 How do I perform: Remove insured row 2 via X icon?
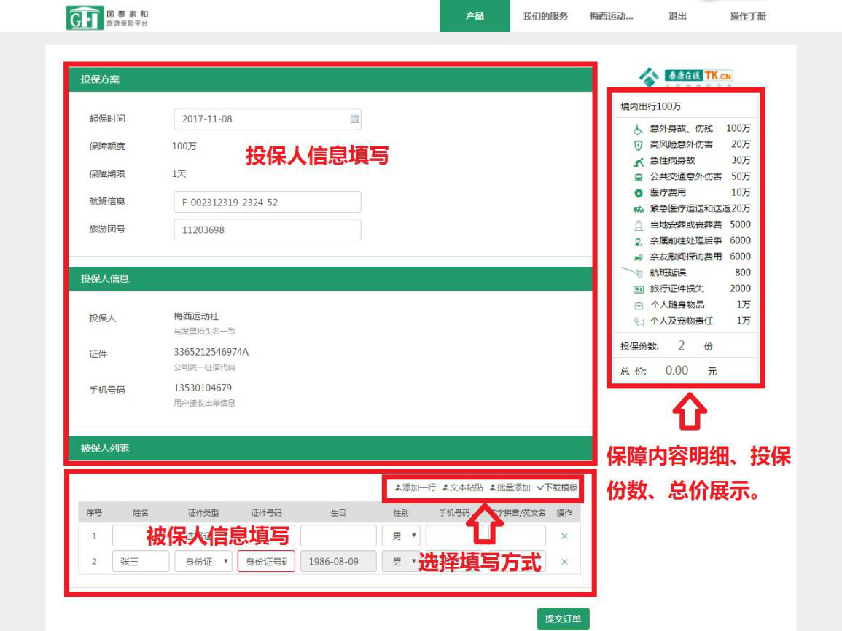[x=564, y=562]
